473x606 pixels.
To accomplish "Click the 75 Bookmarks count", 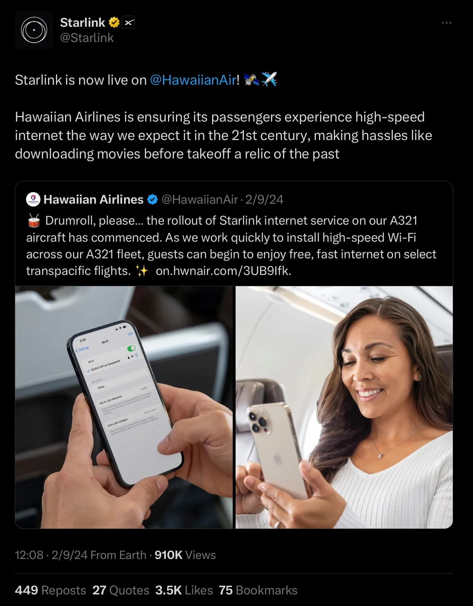I will [x=258, y=590].
